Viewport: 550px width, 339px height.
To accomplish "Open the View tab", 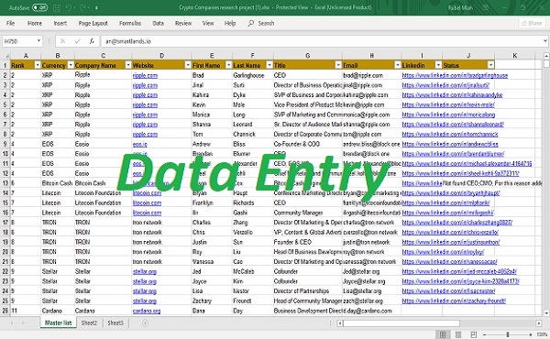I will click(208, 23).
